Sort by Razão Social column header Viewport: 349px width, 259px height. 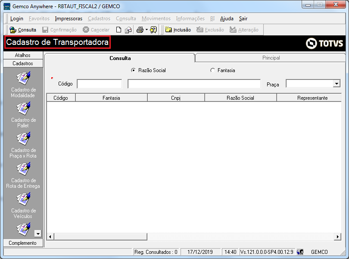(x=240, y=98)
